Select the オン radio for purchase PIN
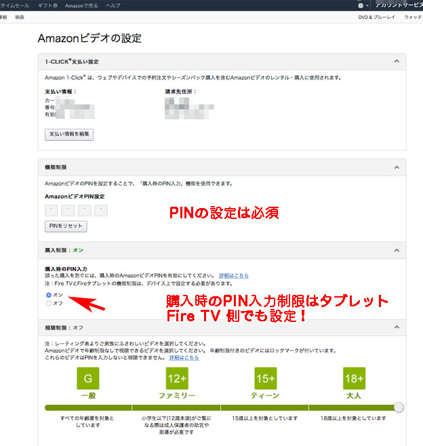The width and height of the screenshot is (423, 446). (49, 295)
